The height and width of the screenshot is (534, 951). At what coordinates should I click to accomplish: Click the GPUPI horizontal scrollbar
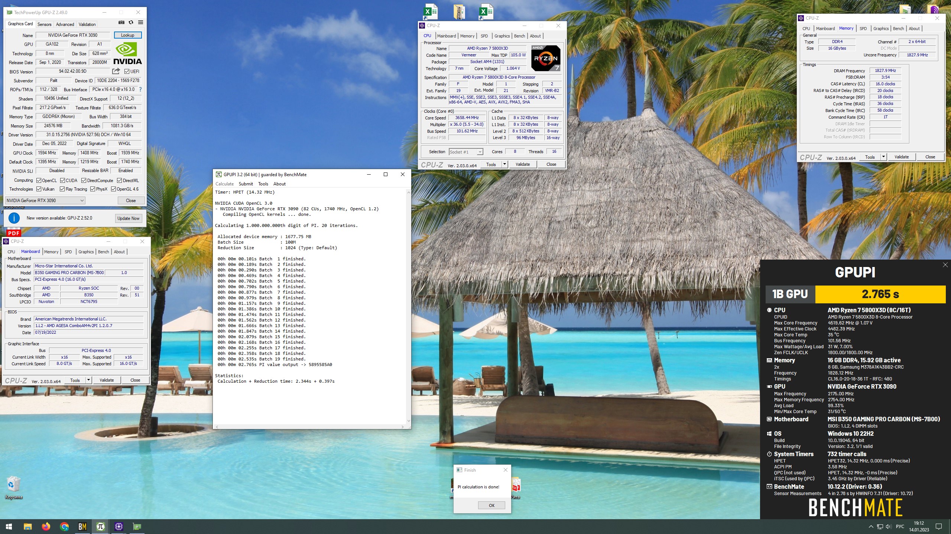(310, 427)
